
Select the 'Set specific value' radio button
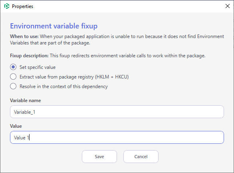click(13, 67)
